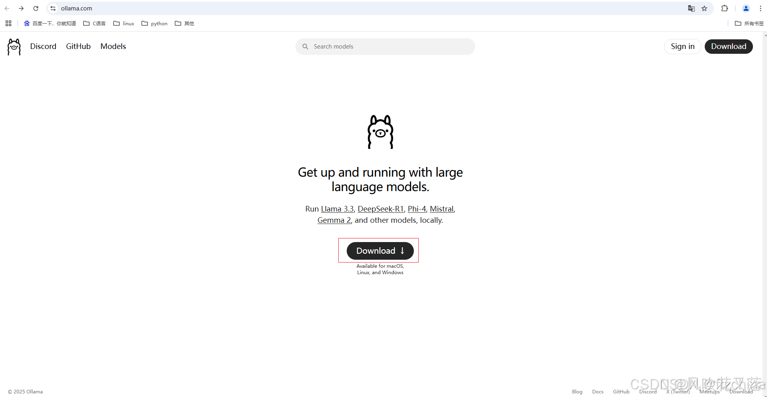The image size is (767, 397).
Task: Click the magnifier icon in search box
Action: [305, 47]
